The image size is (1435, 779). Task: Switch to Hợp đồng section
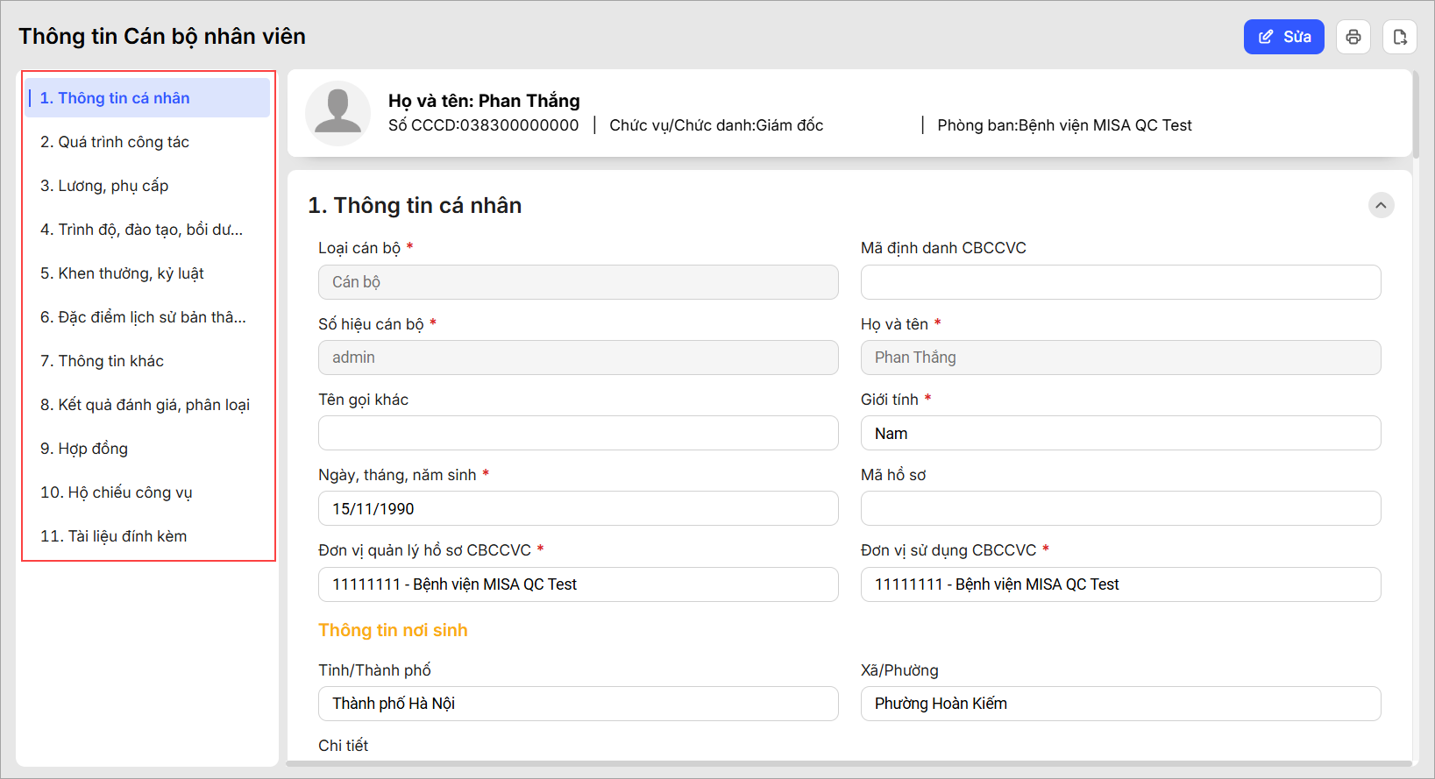coord(84,449)
